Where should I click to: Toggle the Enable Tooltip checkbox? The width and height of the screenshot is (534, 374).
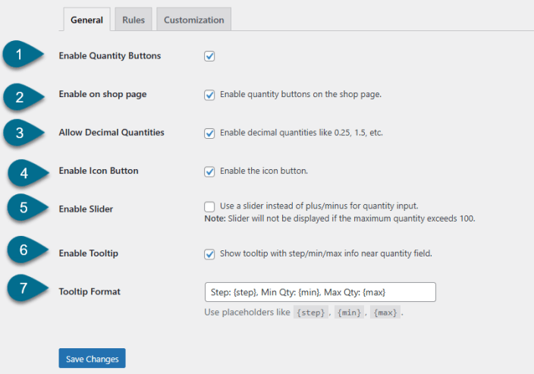click(x=209, y=254)
